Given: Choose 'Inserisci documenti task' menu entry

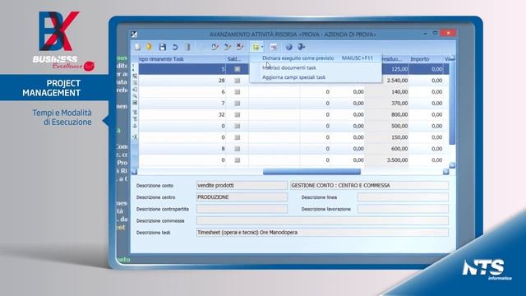Looking at the screenshot, I should click(316, 67).
